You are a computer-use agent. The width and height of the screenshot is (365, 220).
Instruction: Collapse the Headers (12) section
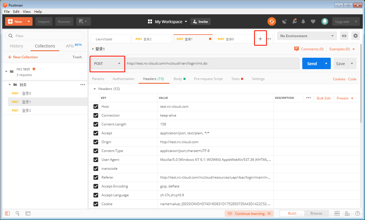[95, 89]
